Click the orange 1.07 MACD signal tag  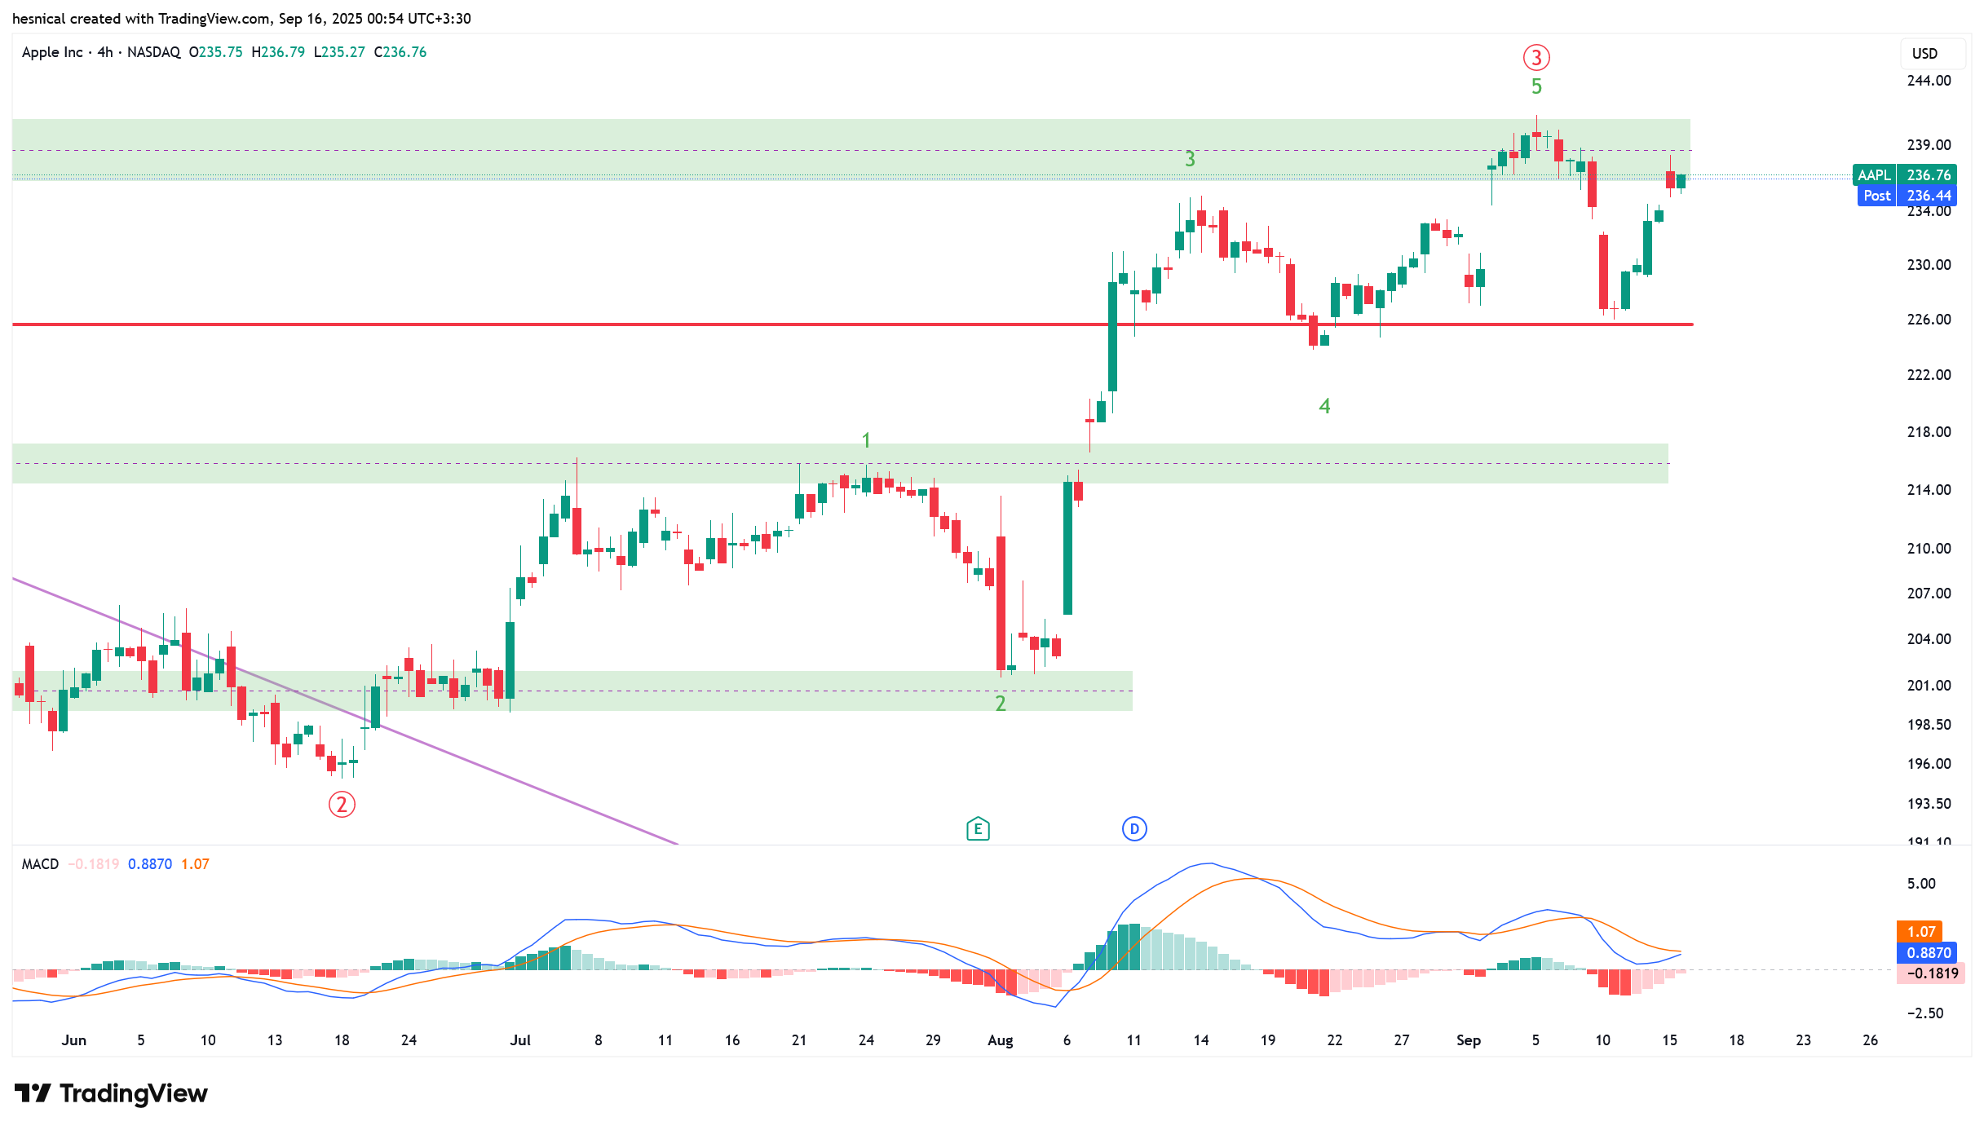(x=1920, y=931)
